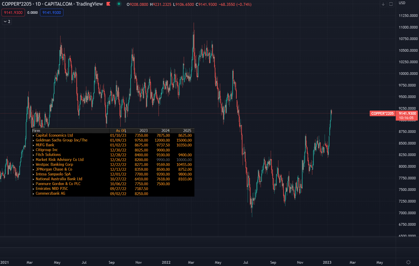Select the Westpac Banking Corp firm name
Image resolution: width=419 pixels, height=266 pixels.
(x=54, y=164)
